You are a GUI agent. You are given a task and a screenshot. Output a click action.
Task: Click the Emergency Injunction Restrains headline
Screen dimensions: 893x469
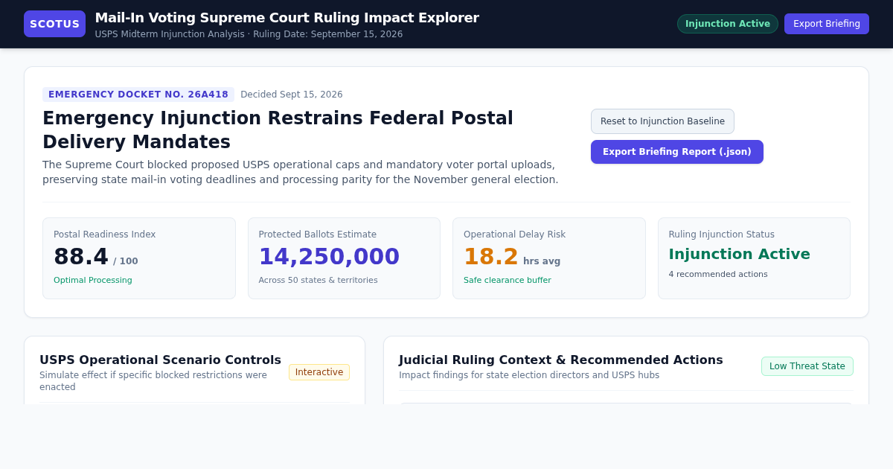pos(278,130)
